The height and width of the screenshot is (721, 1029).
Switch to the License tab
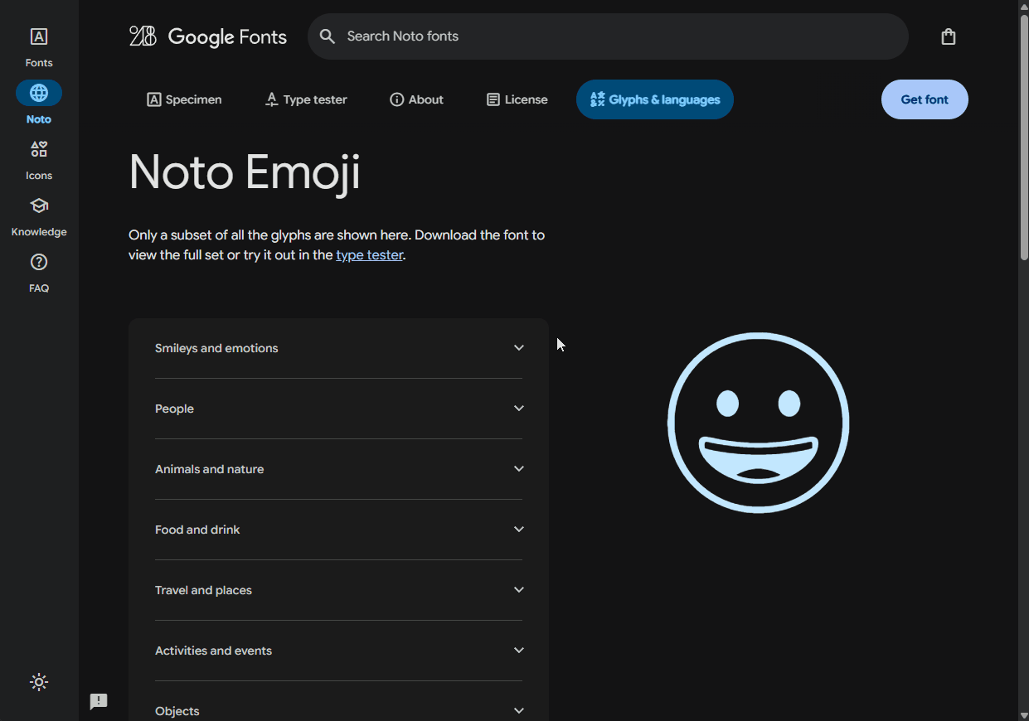(517, 99)
